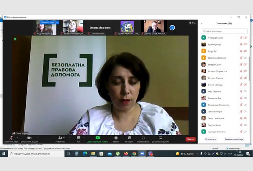Open the Вид view menu
This screenshot has height=171, width=253.
[x=192, y=23]
